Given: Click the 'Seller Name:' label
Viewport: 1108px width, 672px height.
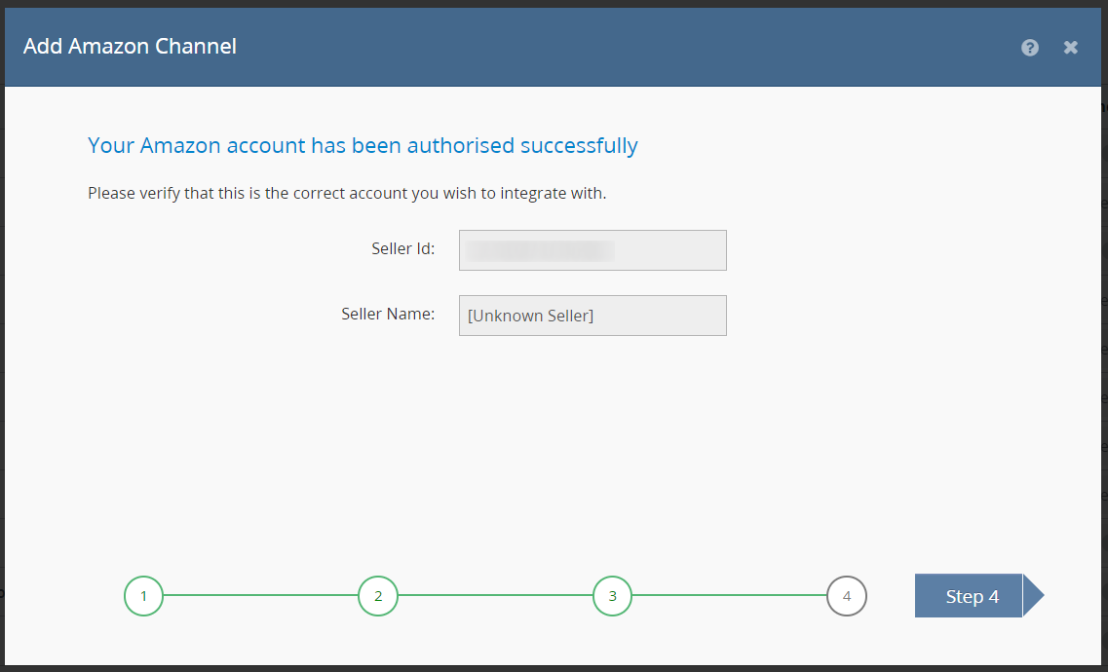Looking at the screenshot, I should point(388,314).
